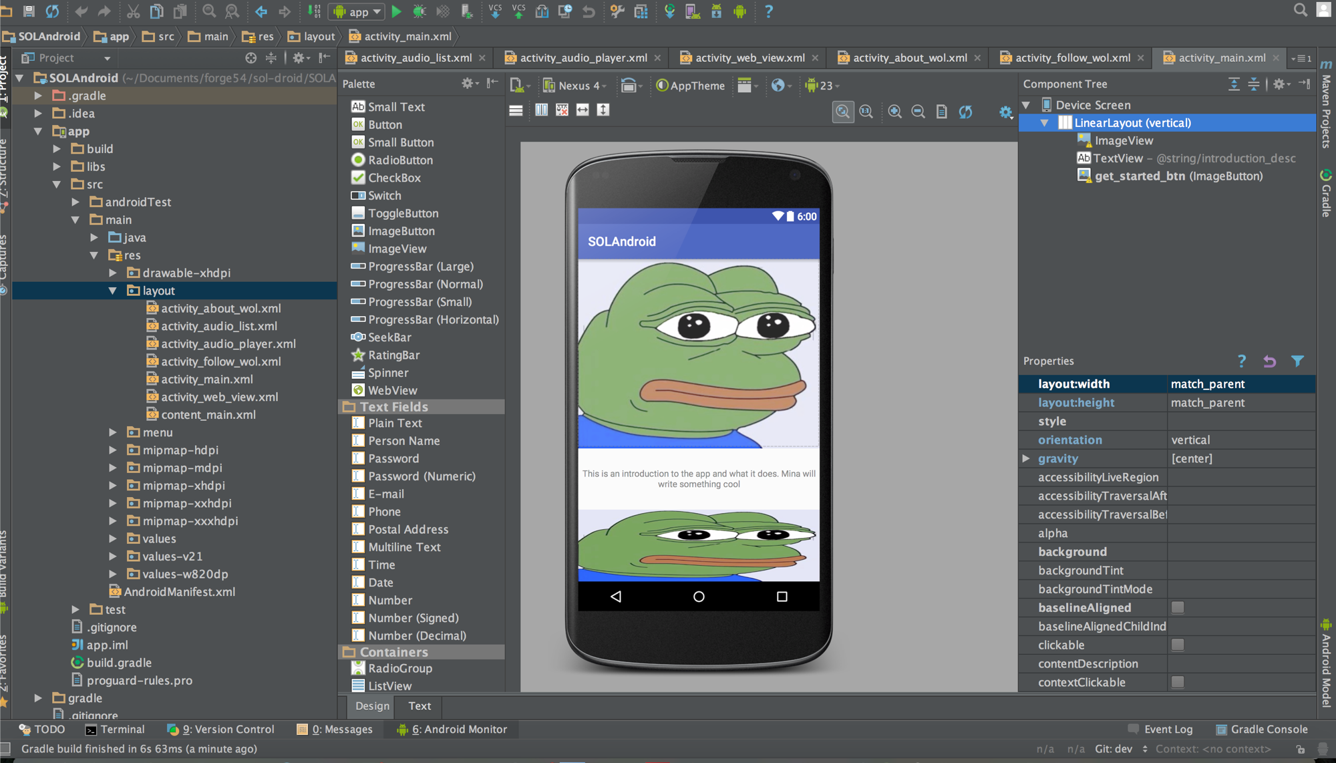
Task: Click the VCS commit changes icon
Action: point(518,11)
